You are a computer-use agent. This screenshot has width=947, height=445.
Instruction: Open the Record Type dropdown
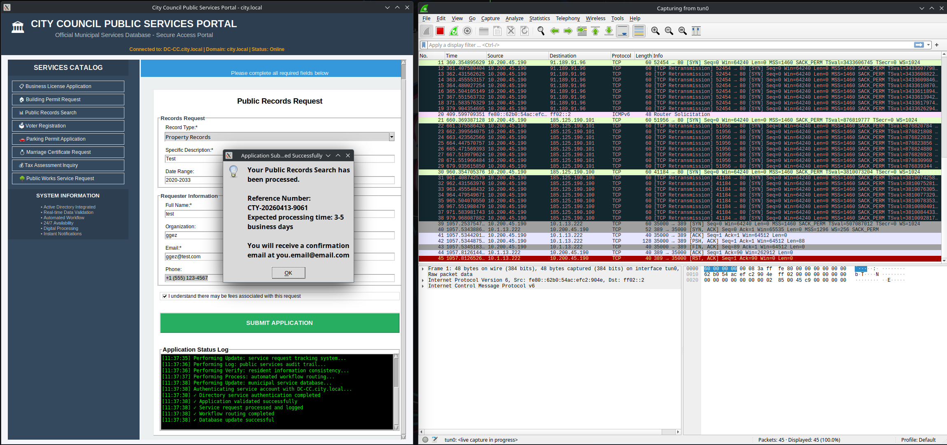392,137
